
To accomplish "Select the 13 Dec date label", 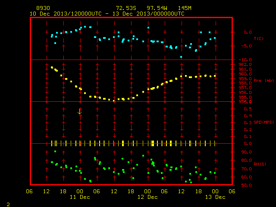I will (215, 197).
